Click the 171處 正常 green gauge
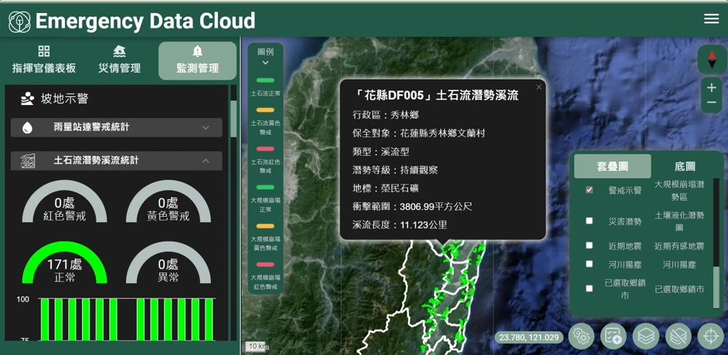Screen dimensions: 728x355 [65, 262]
